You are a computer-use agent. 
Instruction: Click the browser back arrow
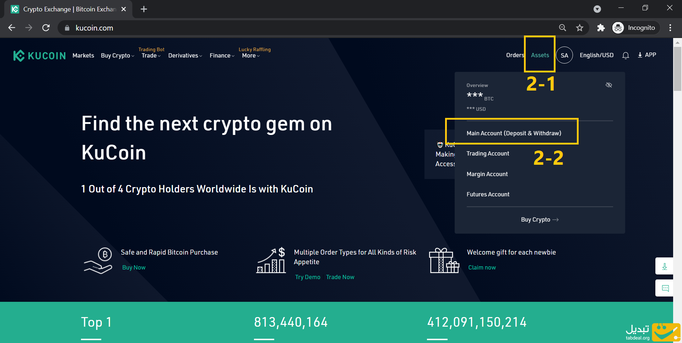click(12, 28)
